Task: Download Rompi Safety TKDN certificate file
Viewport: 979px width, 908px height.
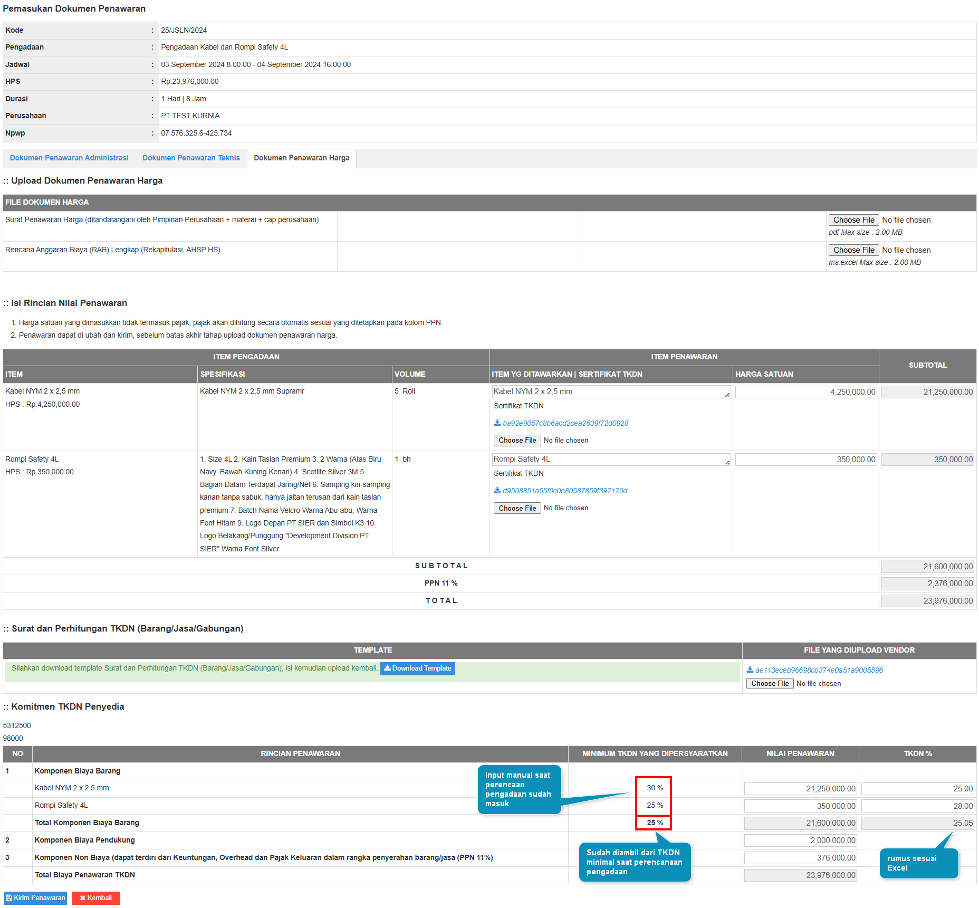Action: 564,491
